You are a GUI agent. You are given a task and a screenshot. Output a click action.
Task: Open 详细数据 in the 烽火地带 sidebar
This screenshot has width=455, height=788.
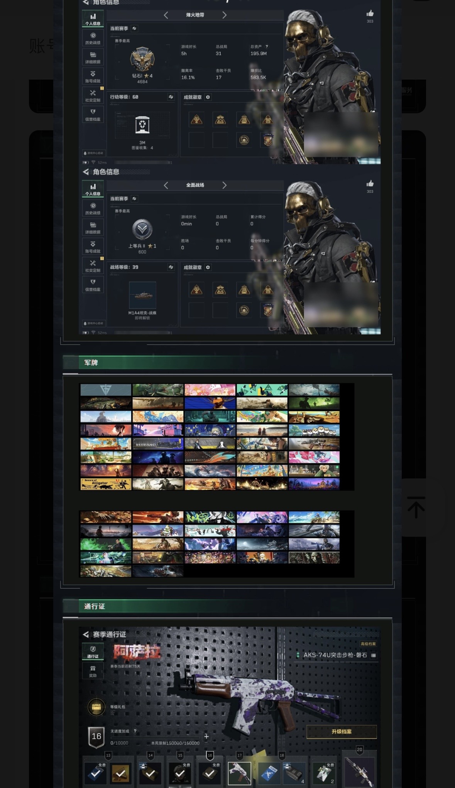pos(93,57)
